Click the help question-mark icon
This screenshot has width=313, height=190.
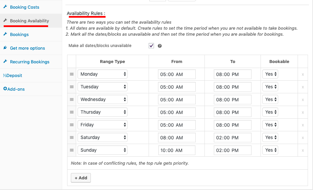click(160, 46)
